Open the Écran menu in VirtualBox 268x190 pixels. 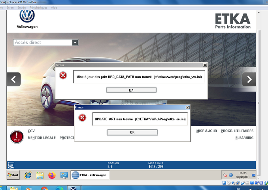click(10, 8)
